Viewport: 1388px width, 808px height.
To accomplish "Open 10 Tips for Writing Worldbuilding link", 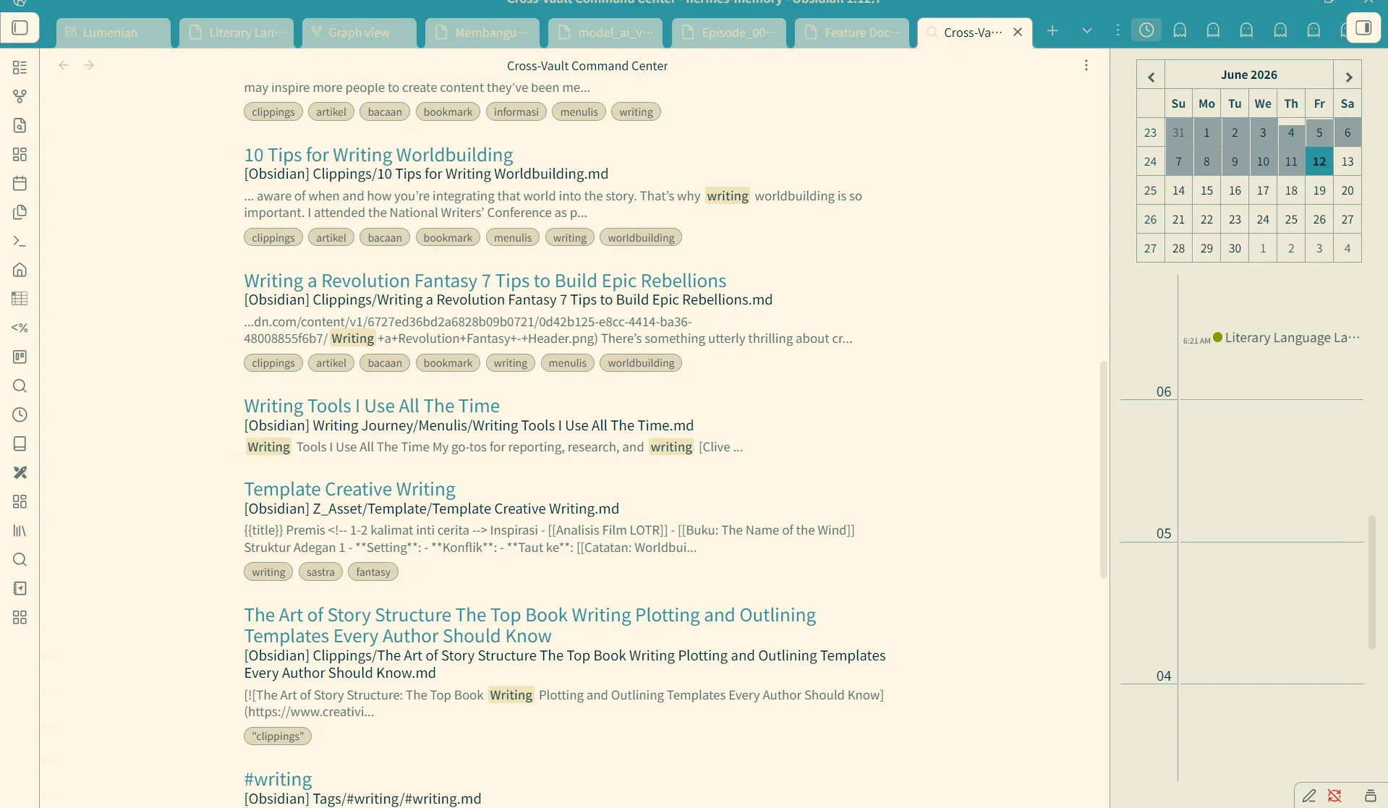I will tap(378, 154).
